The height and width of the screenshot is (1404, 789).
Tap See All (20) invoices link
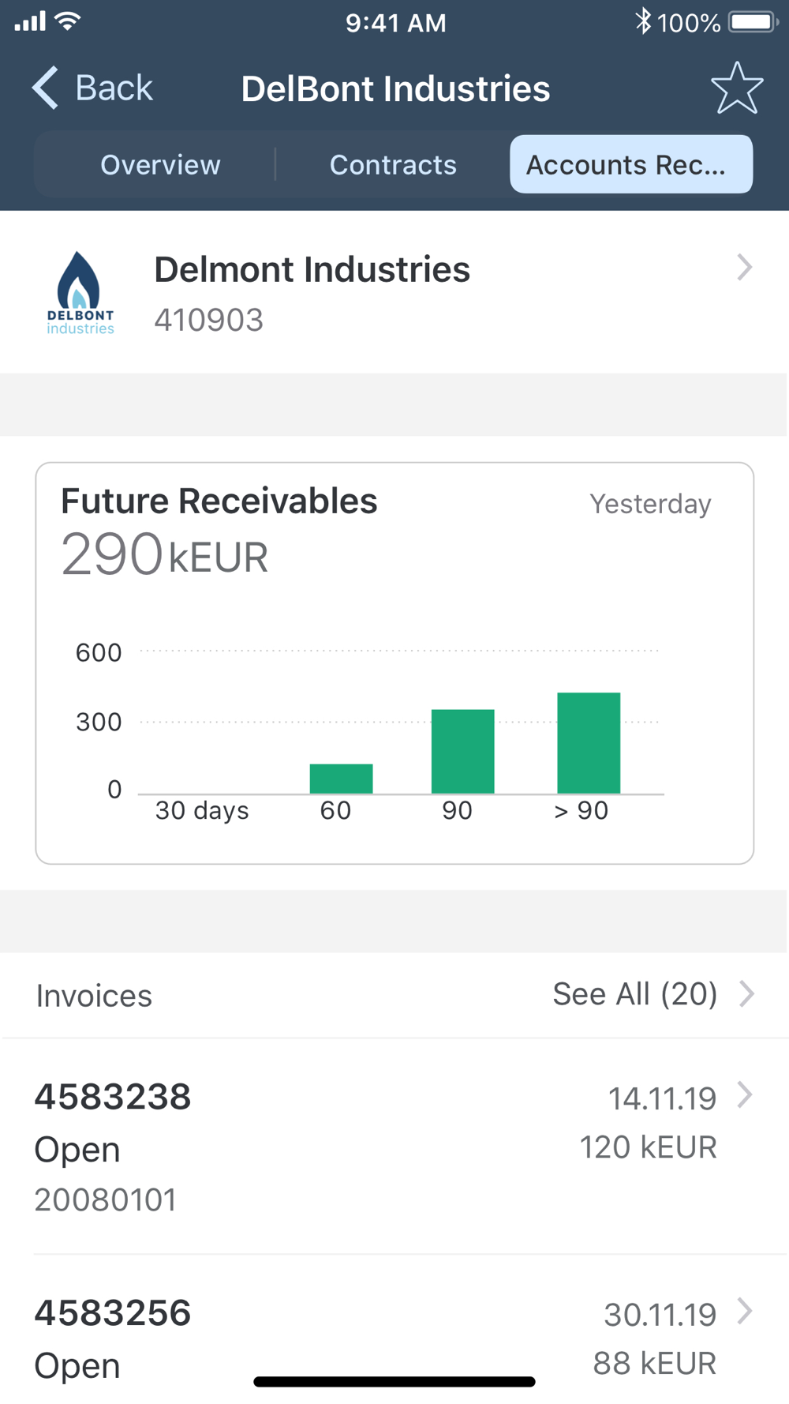click(x=634, y=994)
